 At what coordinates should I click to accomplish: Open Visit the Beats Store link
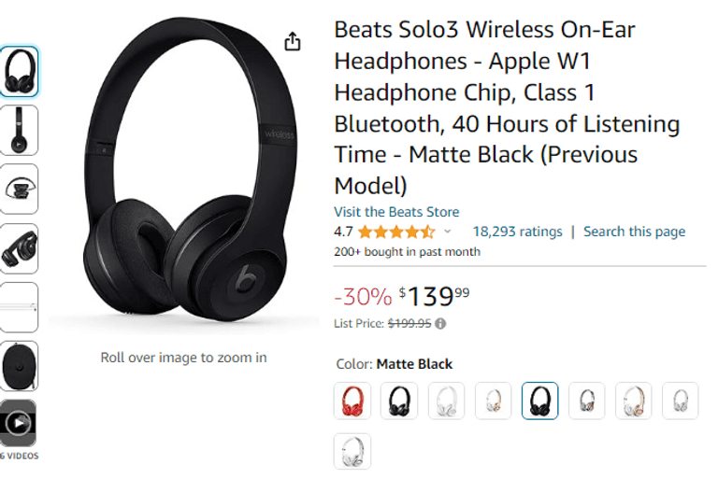click(x=396, y=212)
